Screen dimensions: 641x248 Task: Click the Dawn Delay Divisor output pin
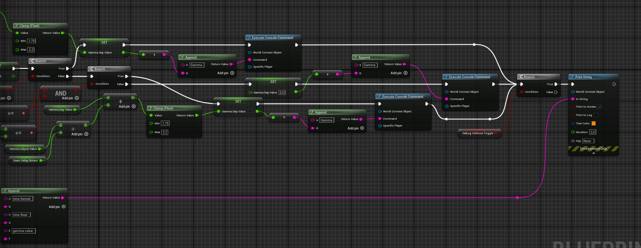[x=41, y=160]
